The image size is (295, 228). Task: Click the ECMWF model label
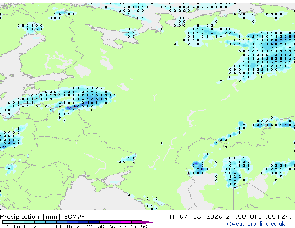pyautogui.click(x=75, y=217)
